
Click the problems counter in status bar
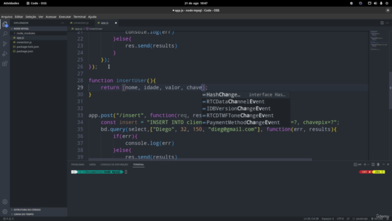[8, 219]
